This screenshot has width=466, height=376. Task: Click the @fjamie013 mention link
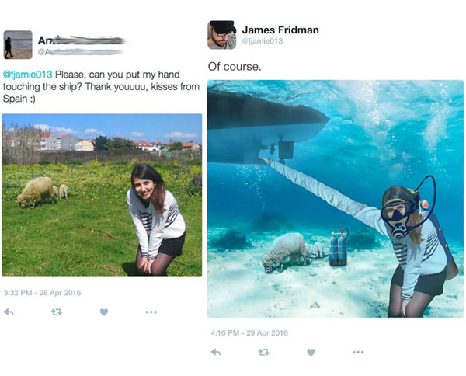pyautogui.click(x=28, y=75)
